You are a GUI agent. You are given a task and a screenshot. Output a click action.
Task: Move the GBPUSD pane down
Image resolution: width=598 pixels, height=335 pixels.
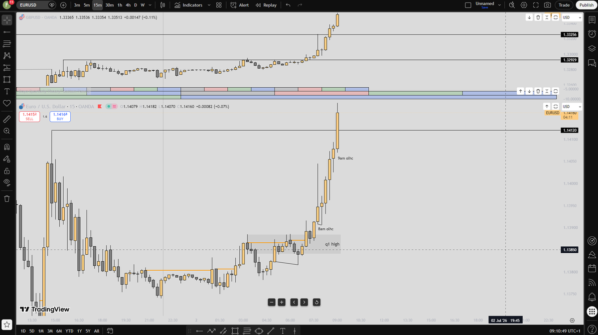(529, 17)
